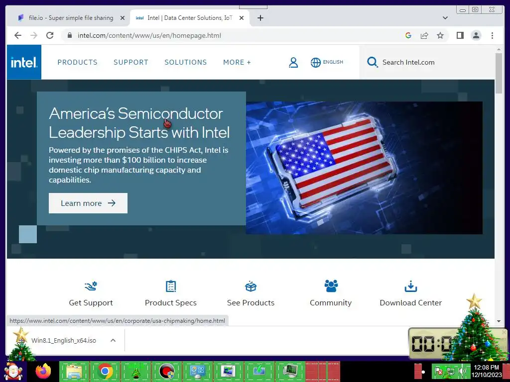Click the search magnifier icon

[x=373, y=62]
